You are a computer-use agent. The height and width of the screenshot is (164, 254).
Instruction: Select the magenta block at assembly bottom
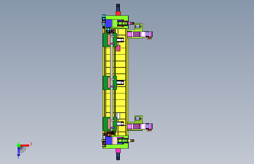click(x=118, y=151)
